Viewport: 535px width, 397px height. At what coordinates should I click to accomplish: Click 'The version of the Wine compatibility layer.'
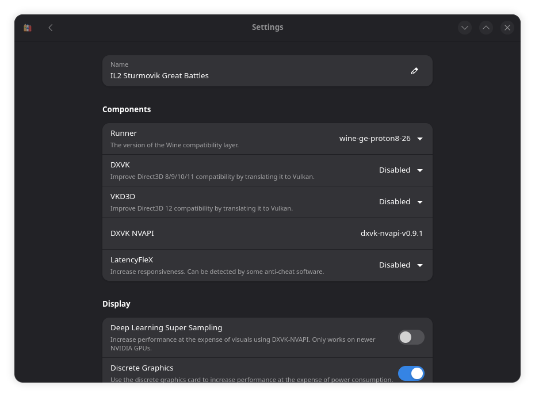click(x=175, y=145)
